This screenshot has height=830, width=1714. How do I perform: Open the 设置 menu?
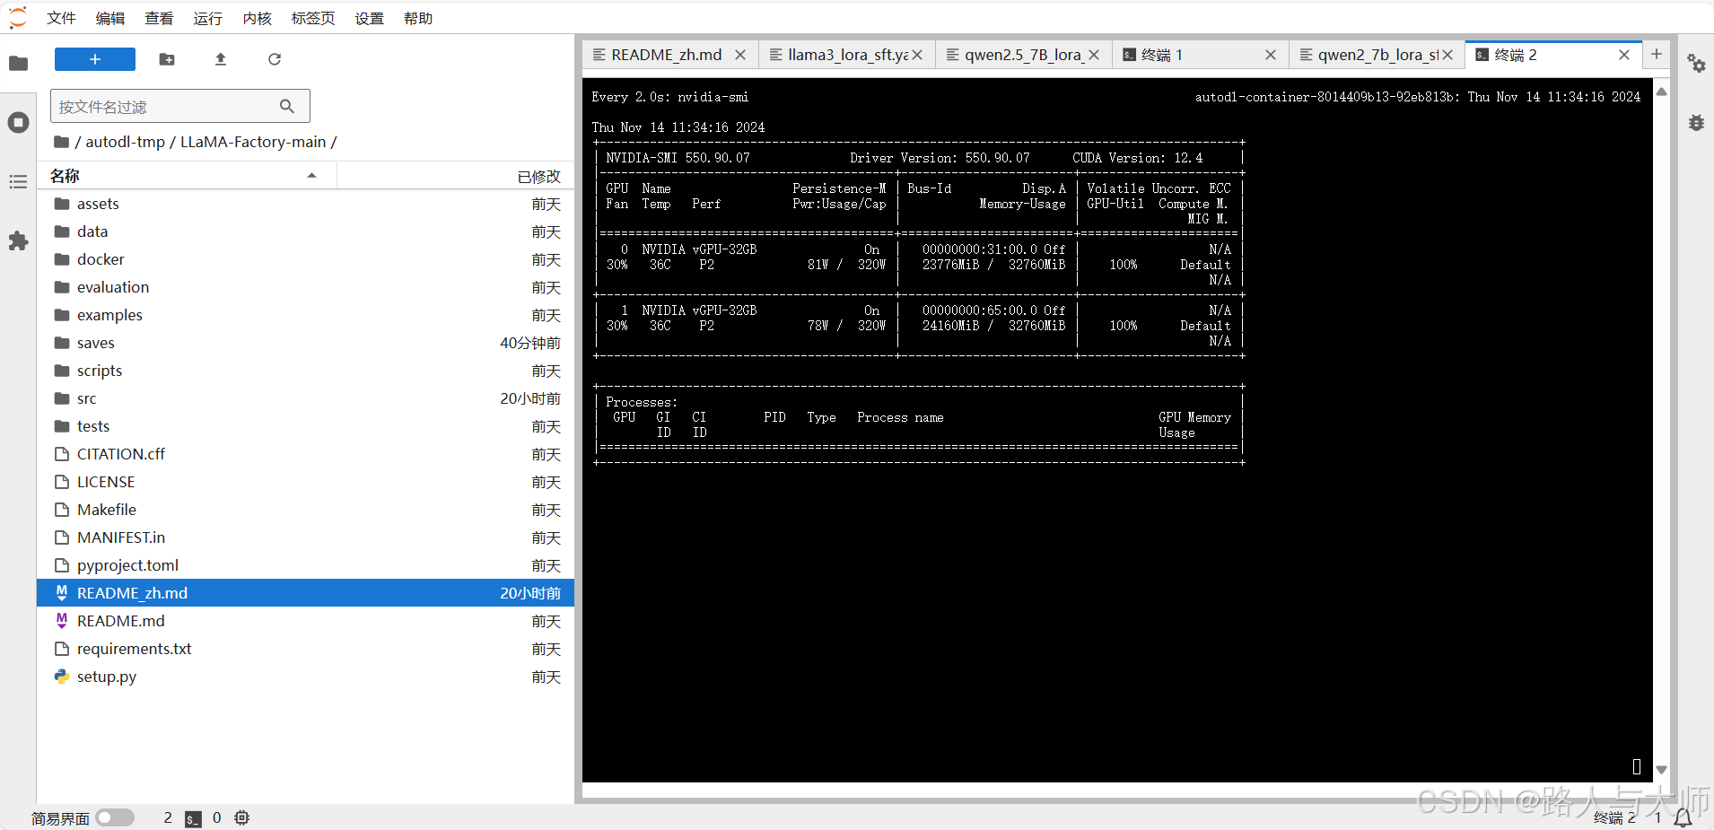pos(369,18)
